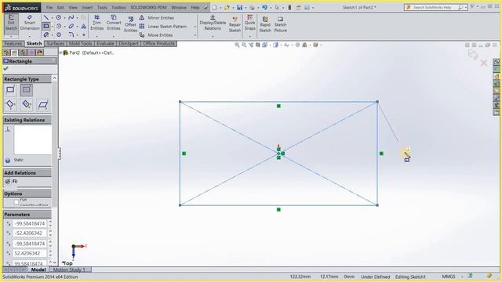Open the Trim Entities dropdown arrow
The image size is (502, 282).
tap(96, 36)
